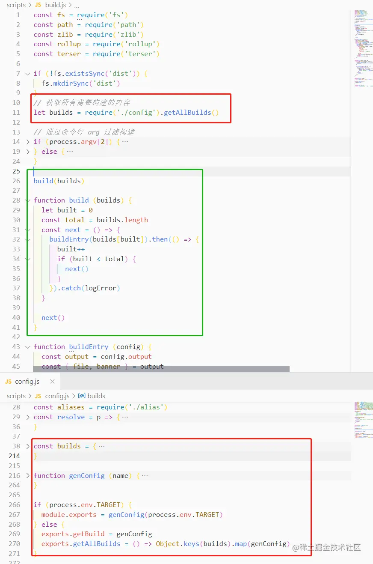Expand the folded builds object at line 38

pos(28,446)
